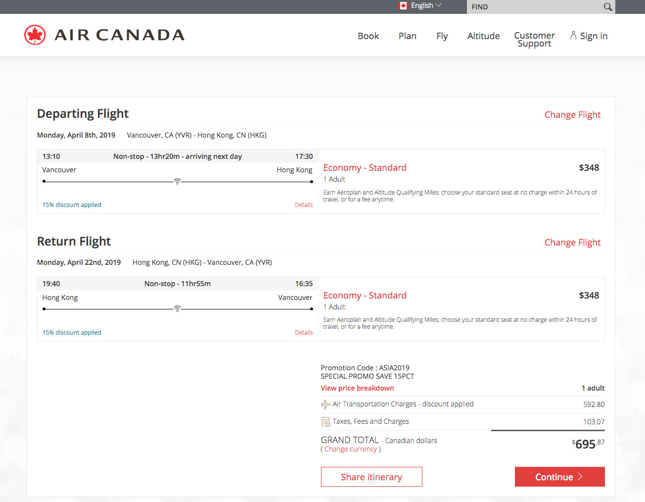Open Details for the departing flight

click(303, 204)
